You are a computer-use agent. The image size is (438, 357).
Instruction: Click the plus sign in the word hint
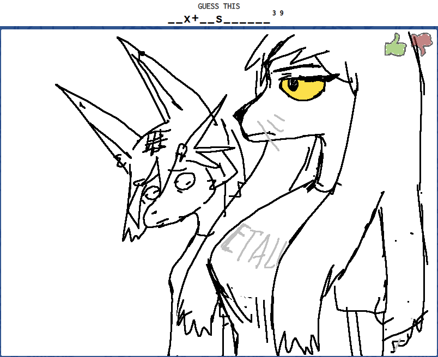click(x=195, y=19)
